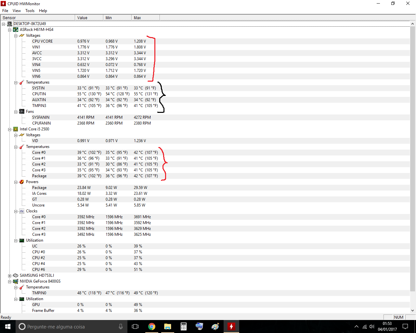
Task: Click the NVIDIA GeForce 8400GS card icon
Action: [16, 281]
